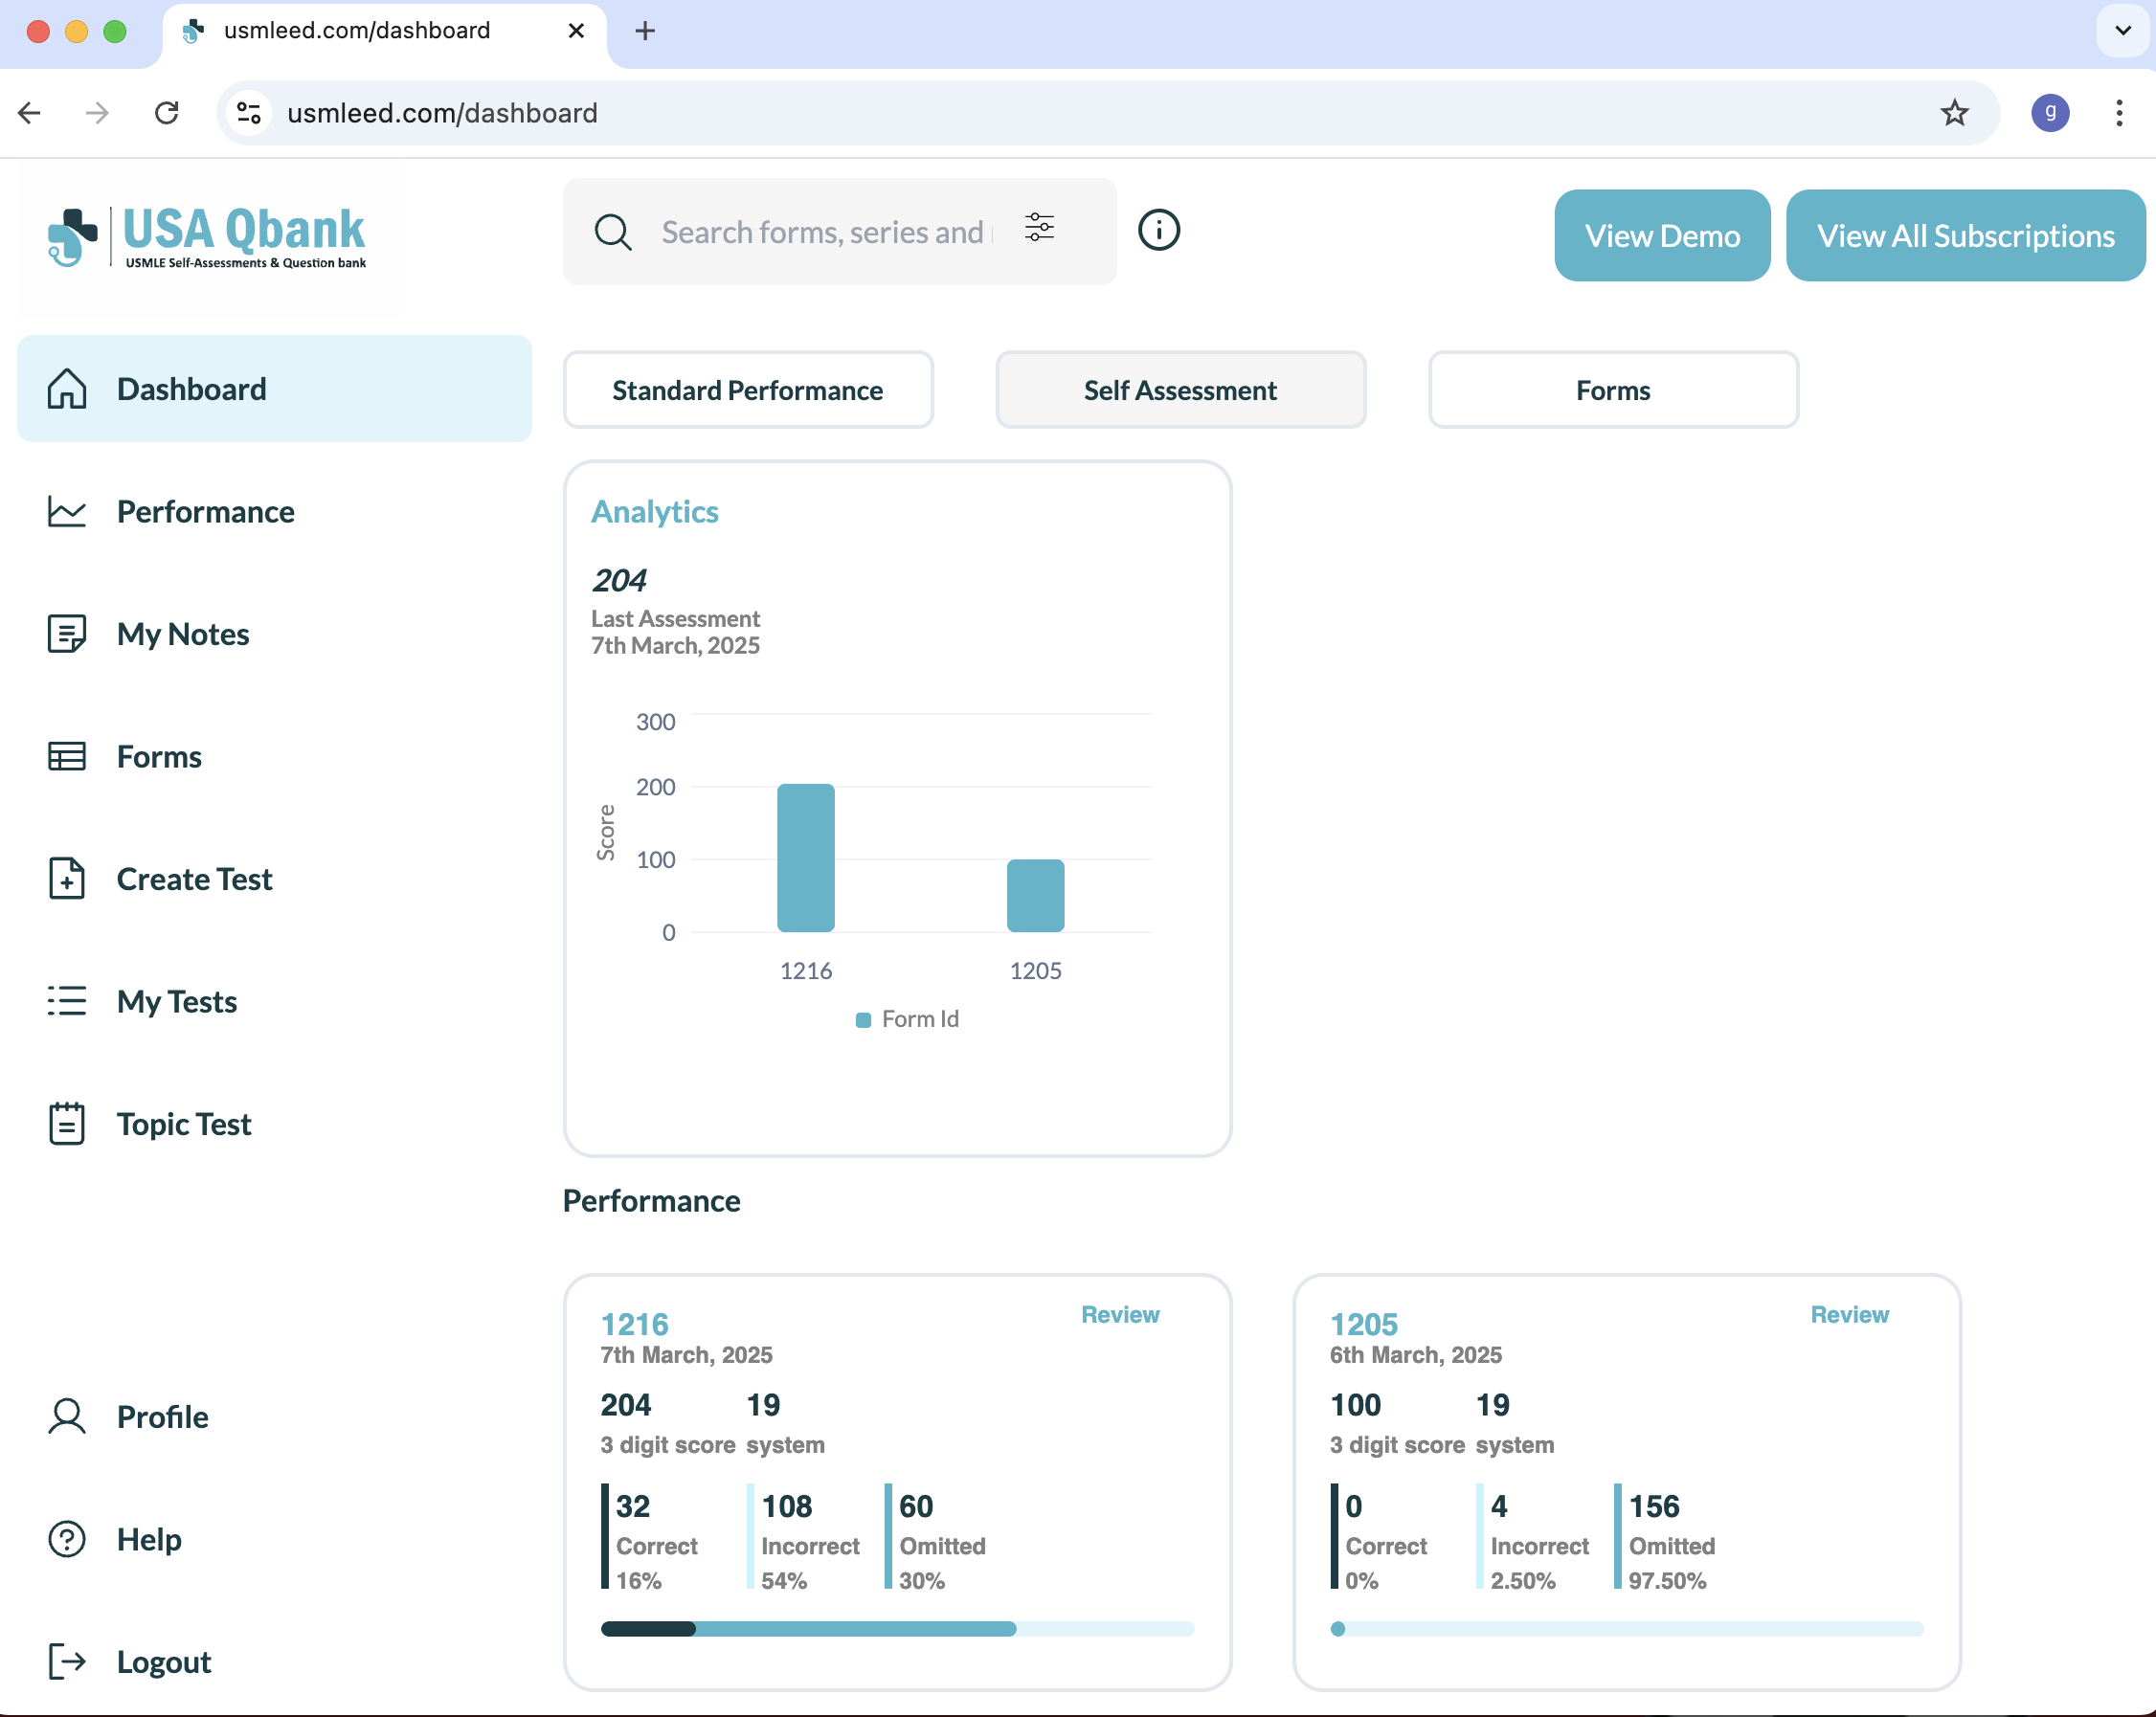Open site information icon in address bar
The width and height of the screenshot is (2156, 1717).
[249, 113]
